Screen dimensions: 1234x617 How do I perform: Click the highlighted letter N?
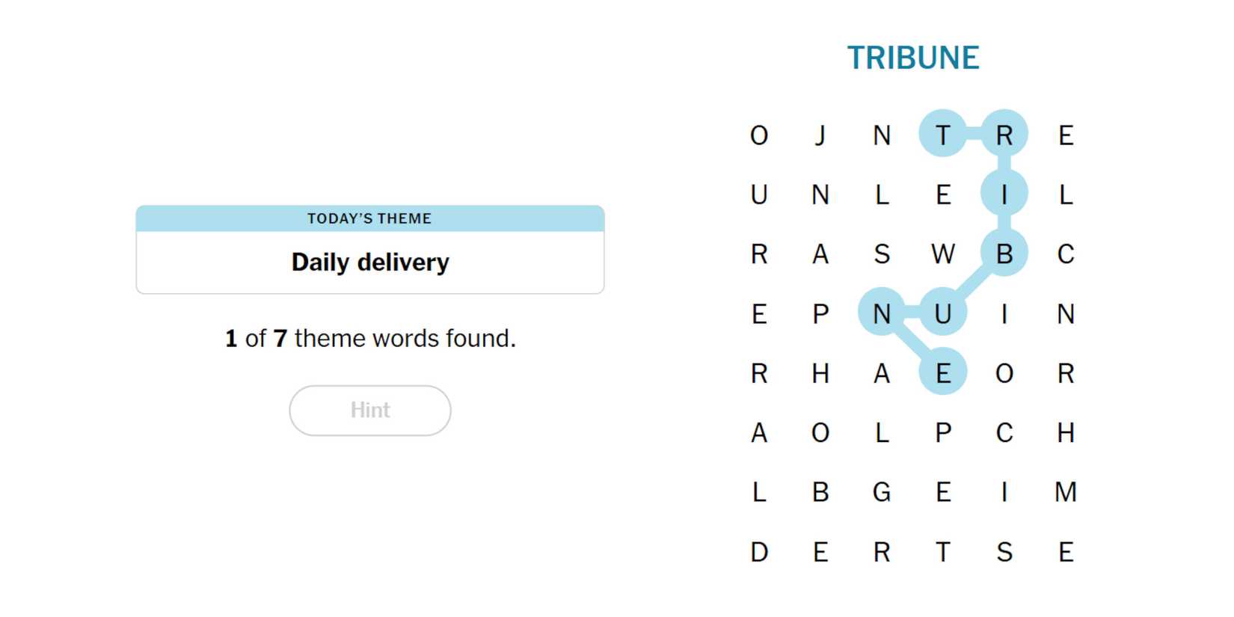882,313
